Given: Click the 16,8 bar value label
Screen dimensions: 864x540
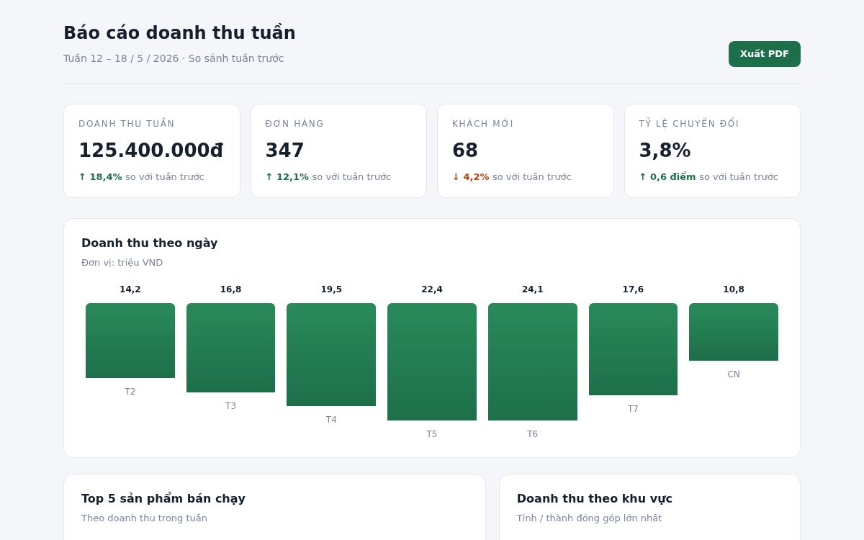Looking at the screenshot, I should [x=230, y=289].
